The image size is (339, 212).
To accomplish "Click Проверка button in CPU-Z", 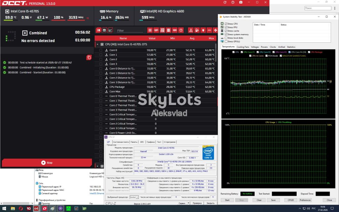I will tap(197, 203).
